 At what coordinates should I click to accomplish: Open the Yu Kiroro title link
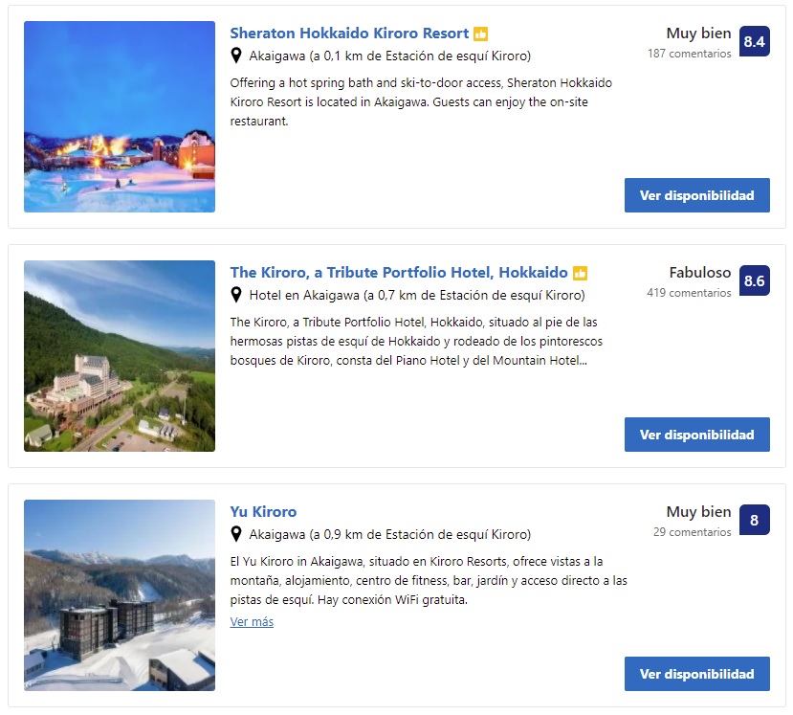(263, 512)
